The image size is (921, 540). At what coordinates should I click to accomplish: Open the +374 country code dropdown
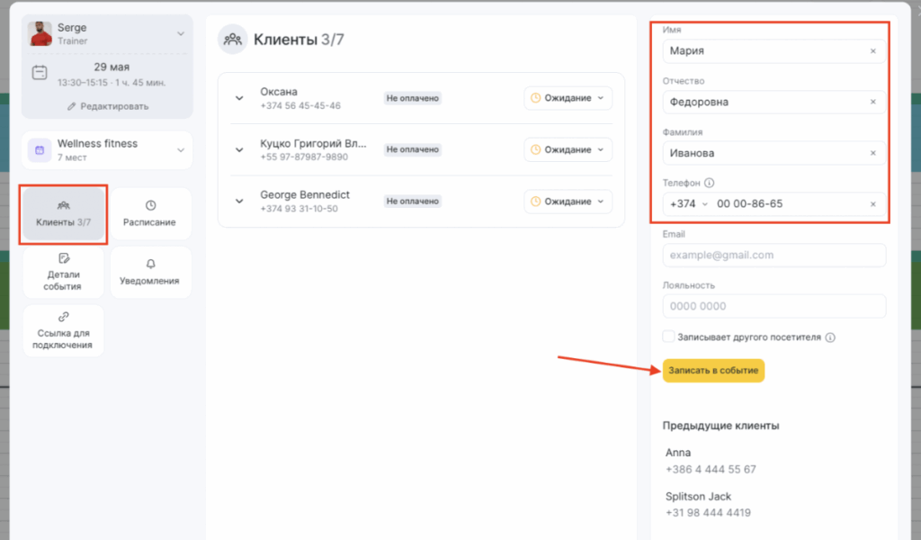click(x=688, y=204)
